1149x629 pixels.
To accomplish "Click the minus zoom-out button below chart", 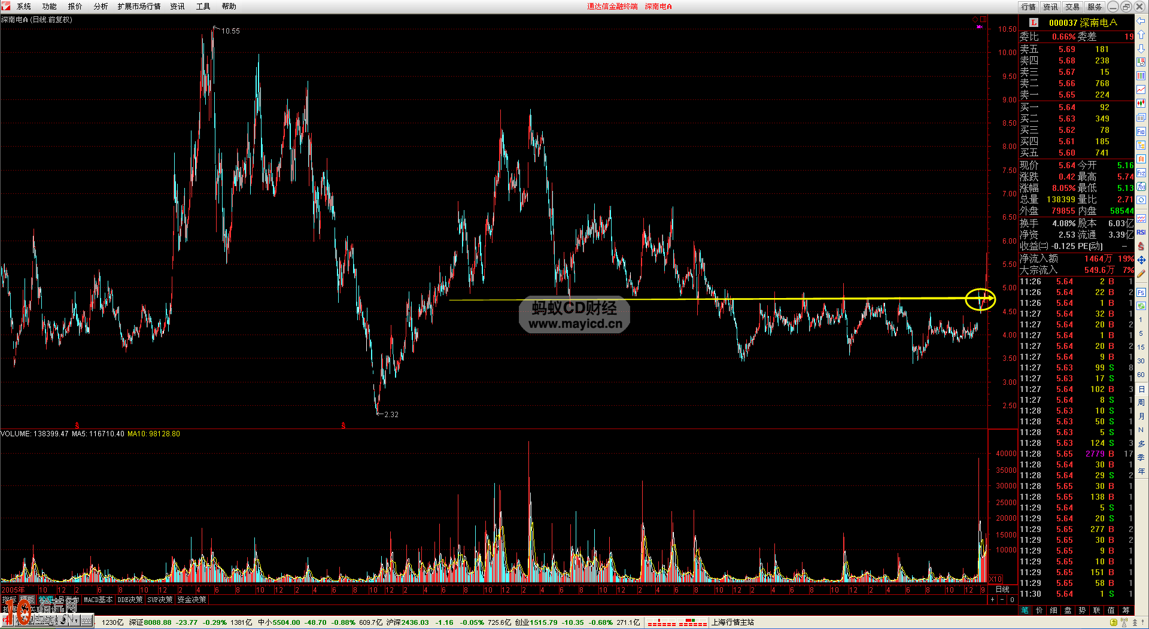I will 1002,600.
